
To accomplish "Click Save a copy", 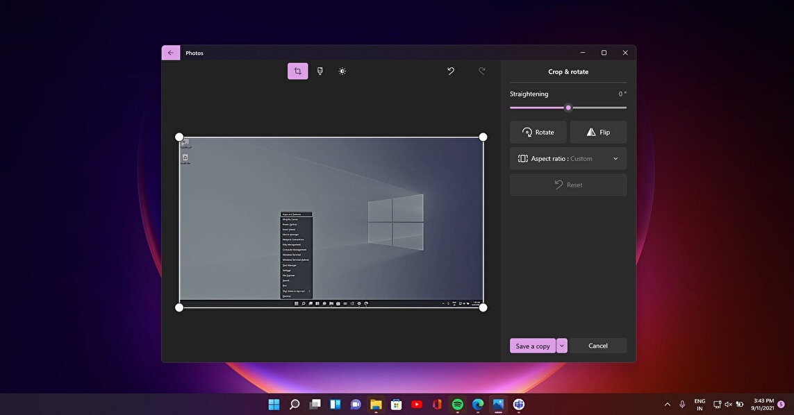I will pyautogui.click(x=533, y=346).
